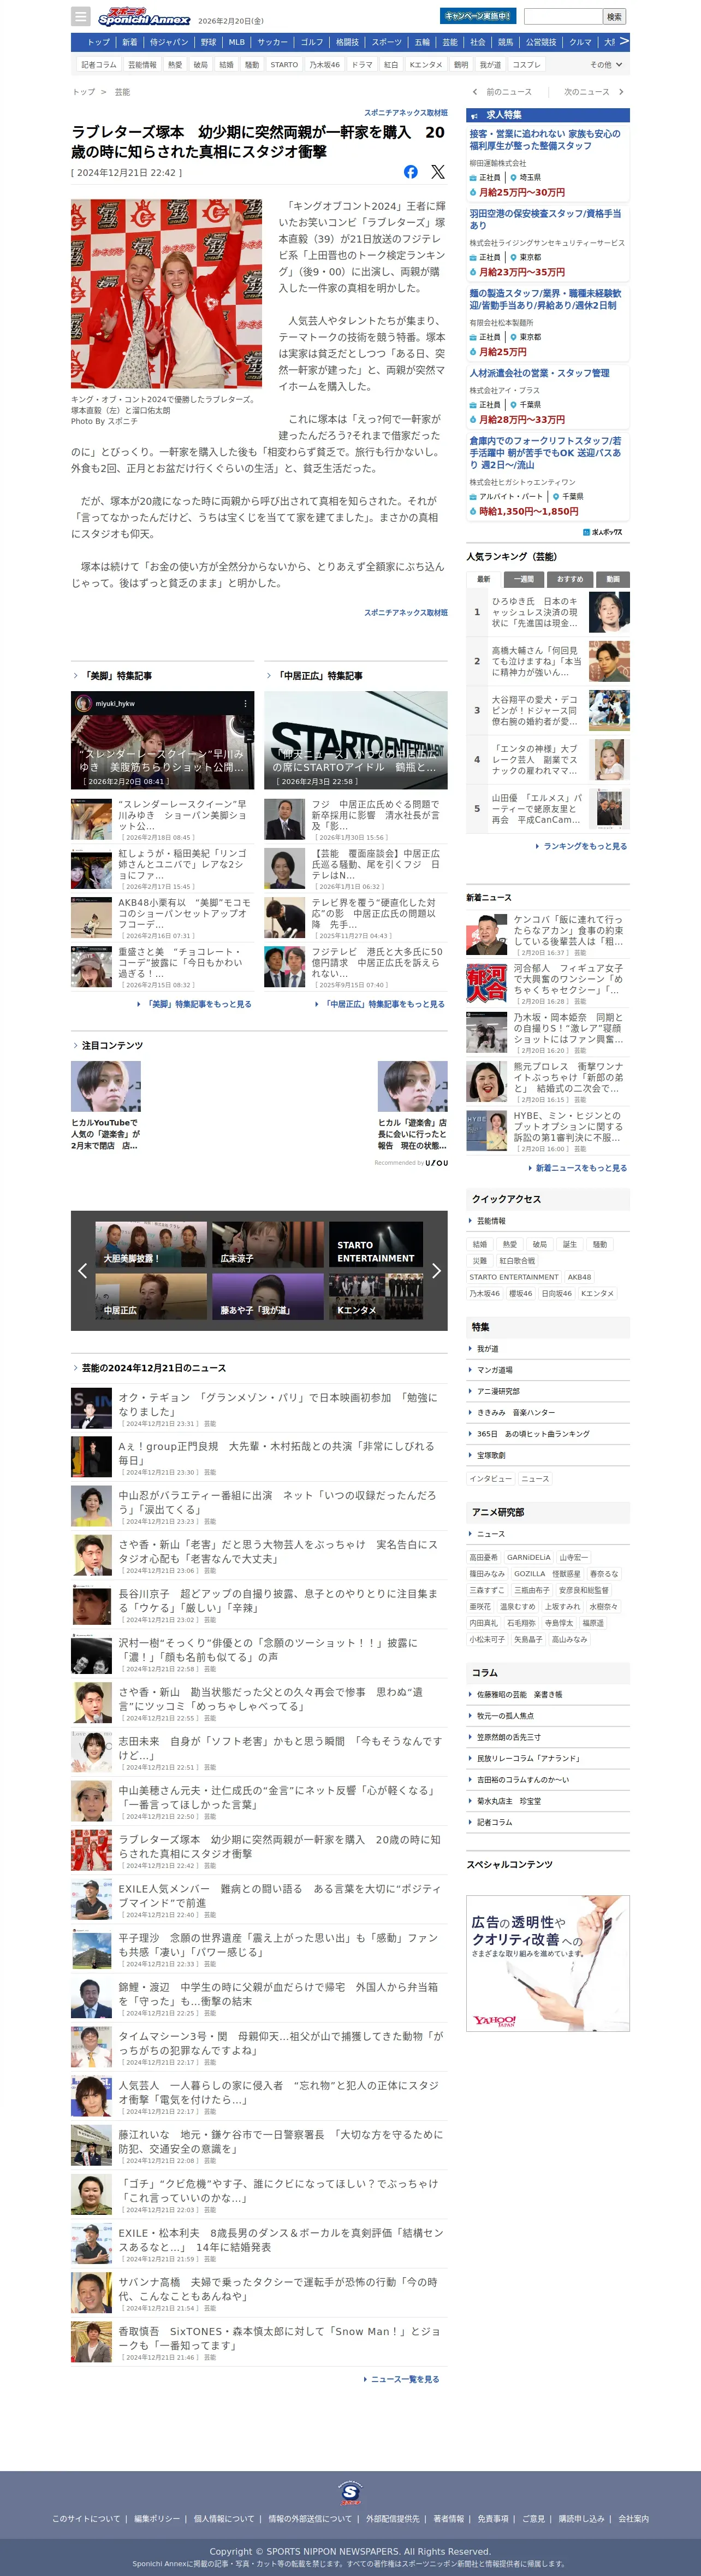
Task: Share the article on X
Action: pyautogui.click(x=437, y=172)
